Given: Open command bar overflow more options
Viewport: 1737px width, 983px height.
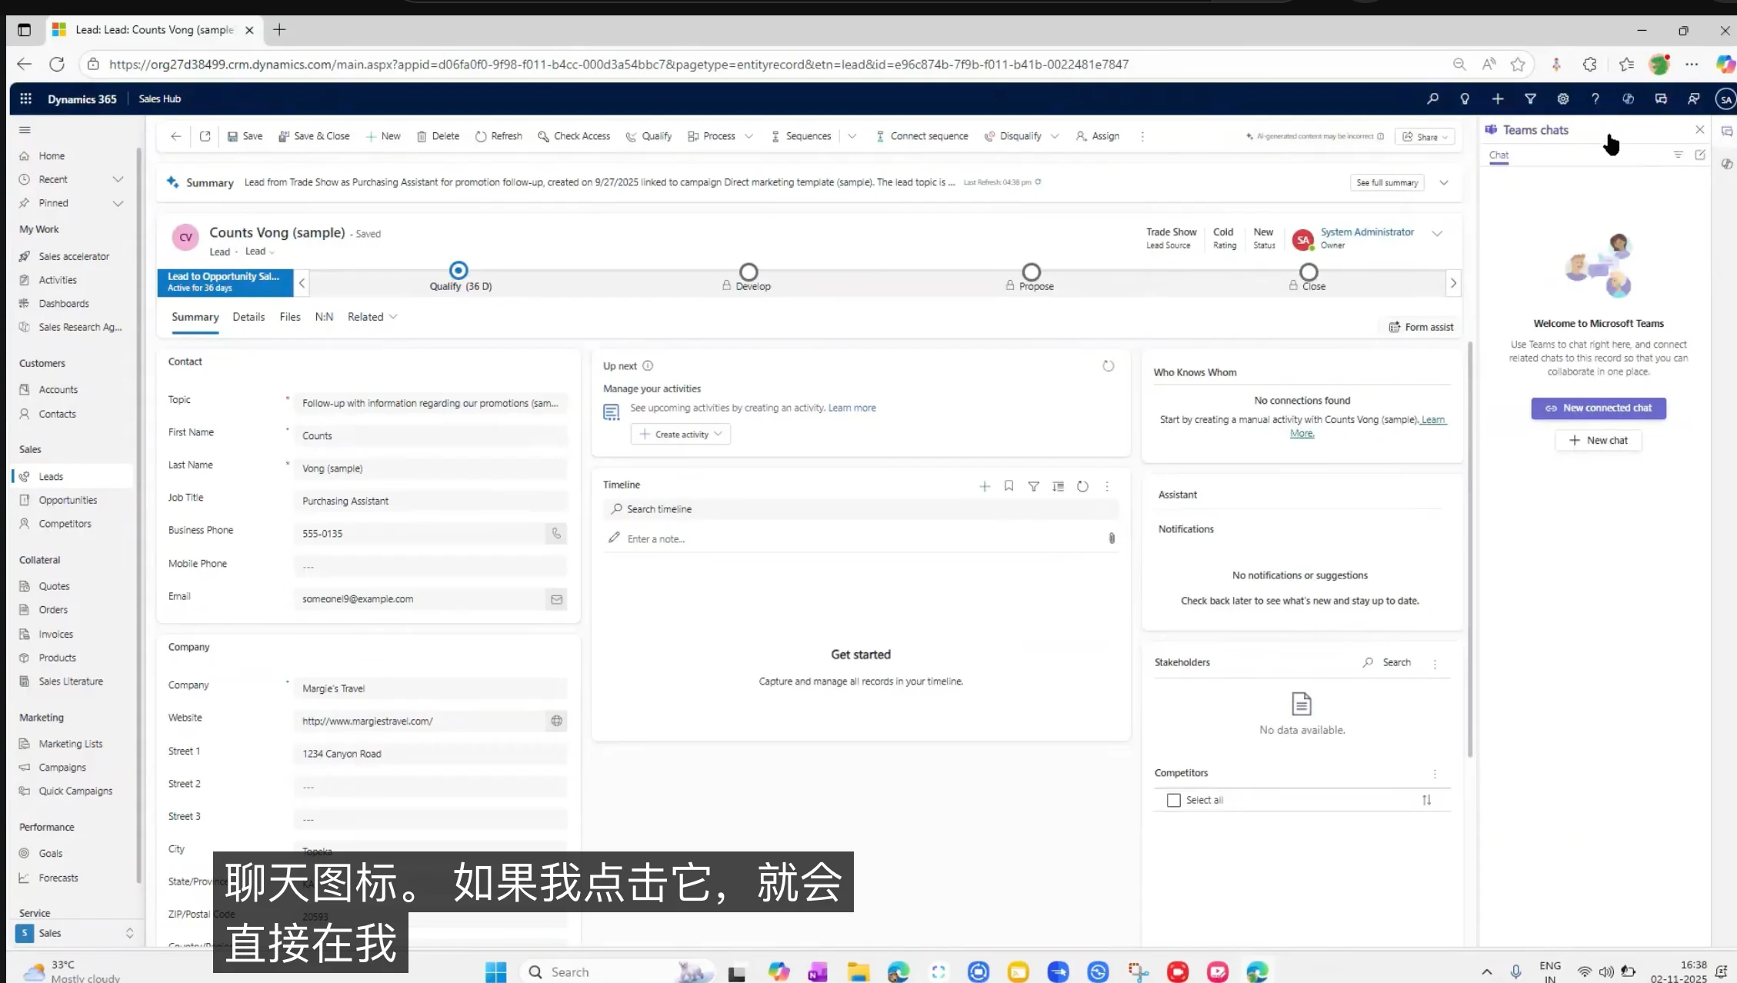Looking at the screenshot, I should pos(1142,136).
